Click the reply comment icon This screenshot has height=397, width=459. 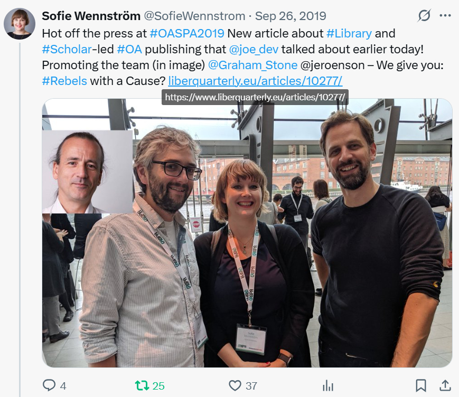(x=49, y=385)
